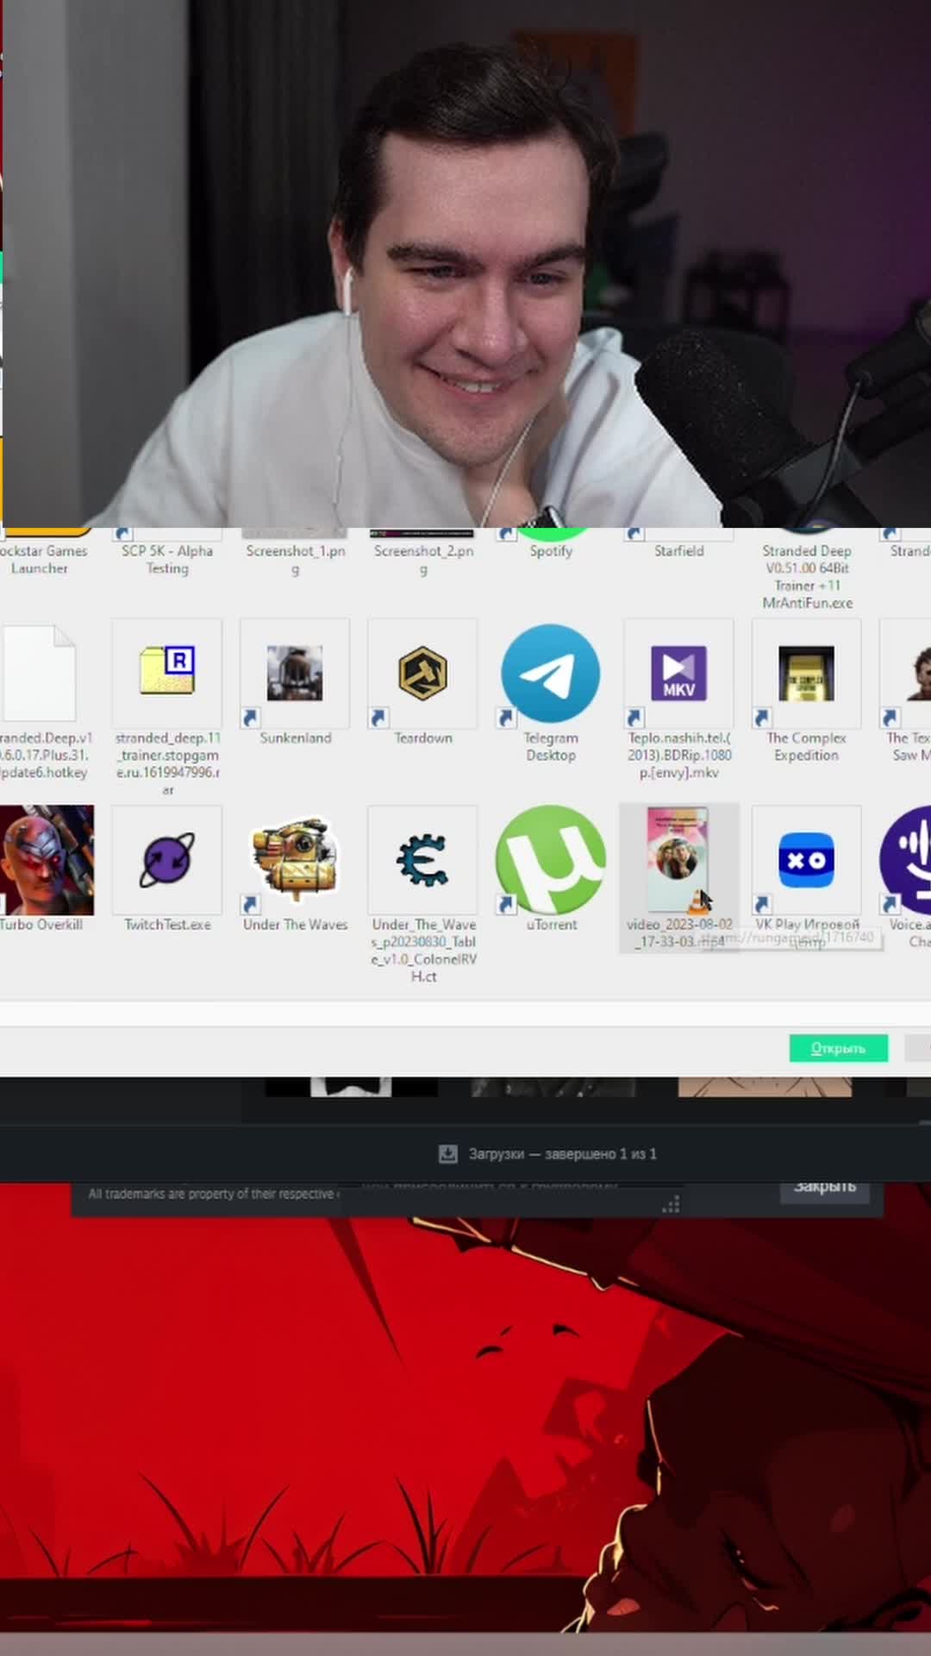Select the video_2023-08-02_17-33-03.mp4 thumbnail
931x1656 pixels.
coord(678,860)
